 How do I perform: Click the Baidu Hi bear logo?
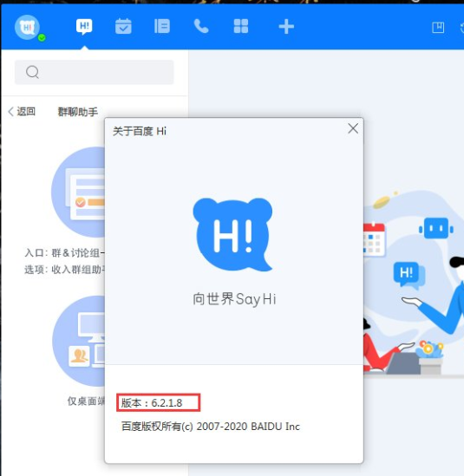(233, 234)
